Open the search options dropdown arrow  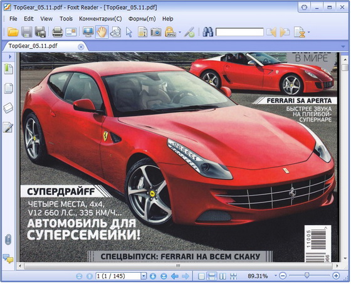(x=308, y=32)
